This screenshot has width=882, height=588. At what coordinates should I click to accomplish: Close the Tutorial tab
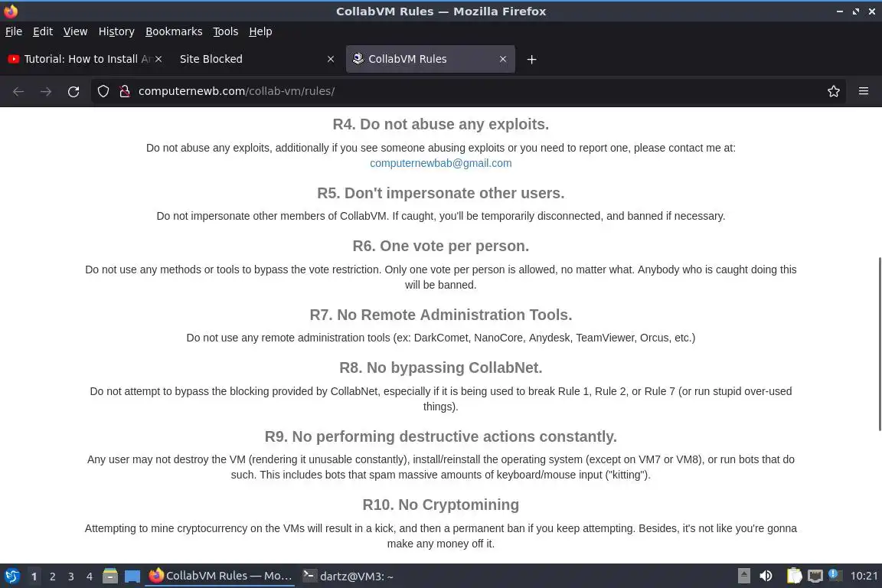click(158, 59)
